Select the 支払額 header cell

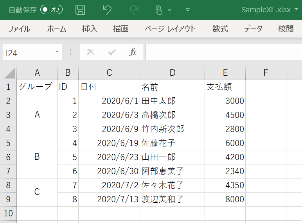[x=225, y=87]
